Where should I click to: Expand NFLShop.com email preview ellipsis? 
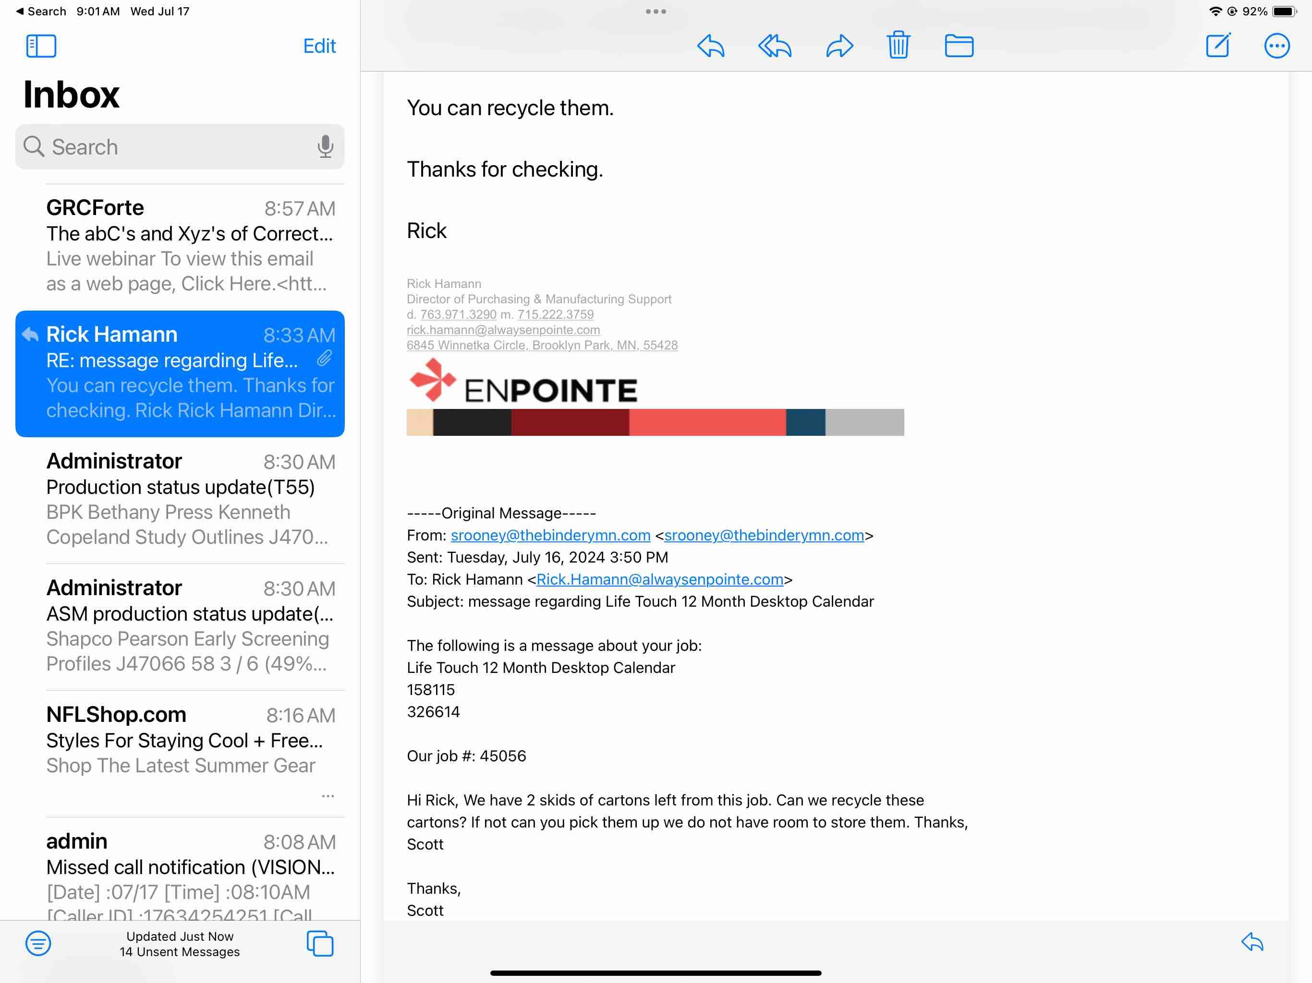pos(328,796)
